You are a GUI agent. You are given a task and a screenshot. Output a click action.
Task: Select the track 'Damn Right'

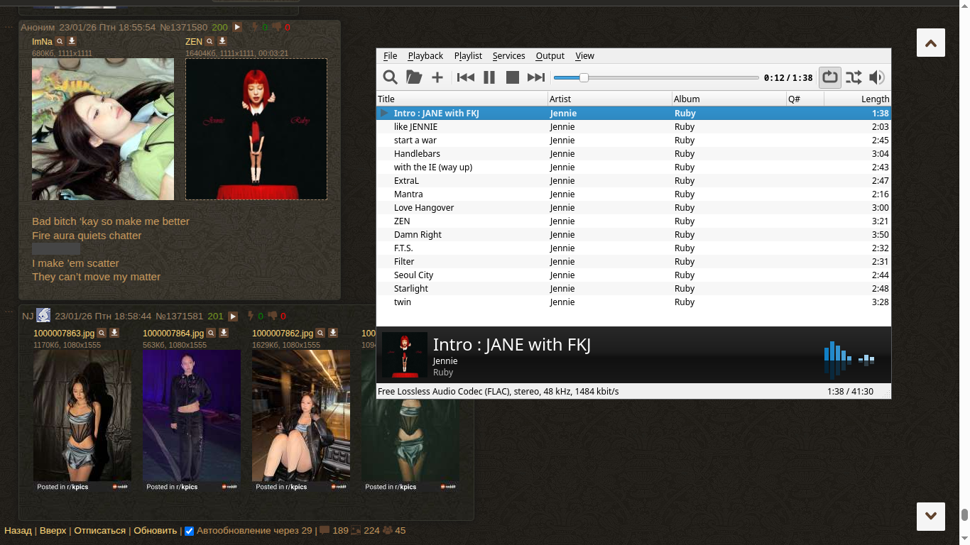[633, 235]
